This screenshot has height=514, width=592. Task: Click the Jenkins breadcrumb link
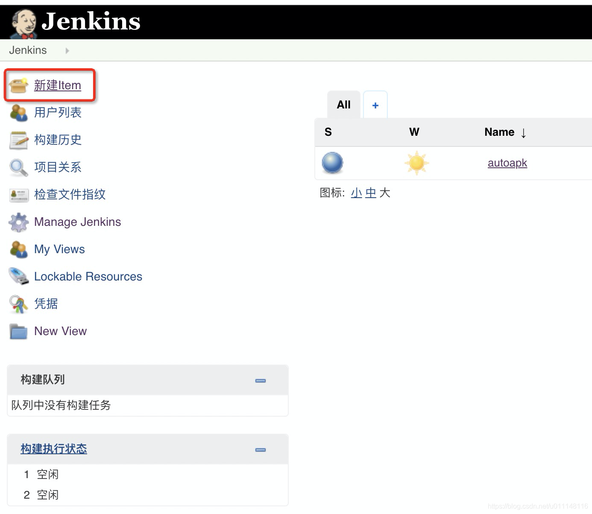(28, 50)
